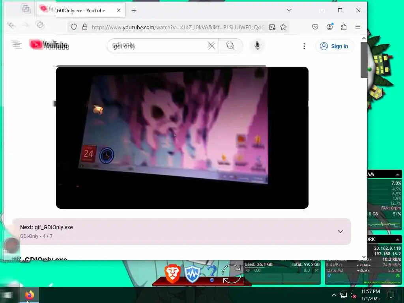Launch Brave browser from the dock
Screen dimensions: 404x303
point(172,273)
